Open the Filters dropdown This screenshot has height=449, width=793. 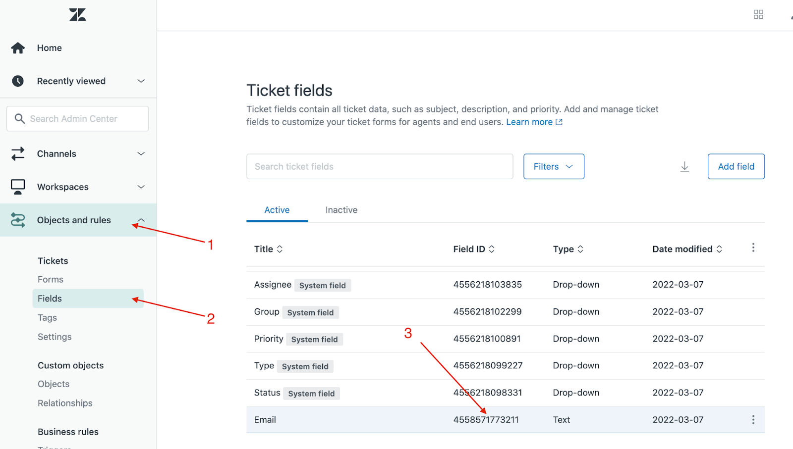(x=553, y=166)
